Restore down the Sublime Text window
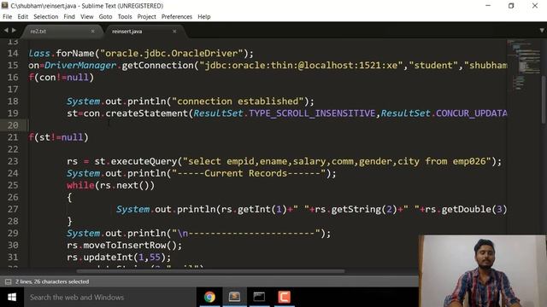 (511, 6)
